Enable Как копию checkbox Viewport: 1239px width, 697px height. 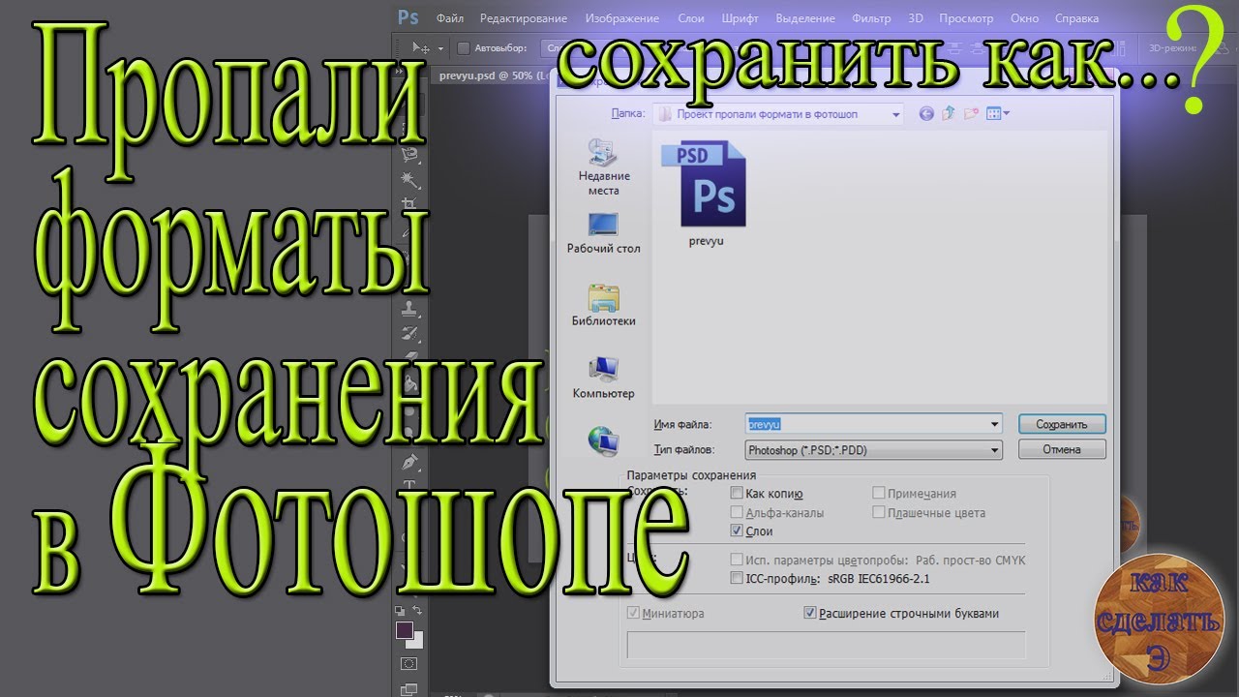pos(737,494)
